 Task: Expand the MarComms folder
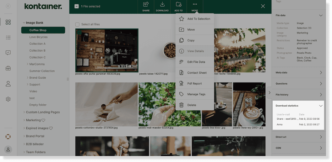click(x=28, y=64)
